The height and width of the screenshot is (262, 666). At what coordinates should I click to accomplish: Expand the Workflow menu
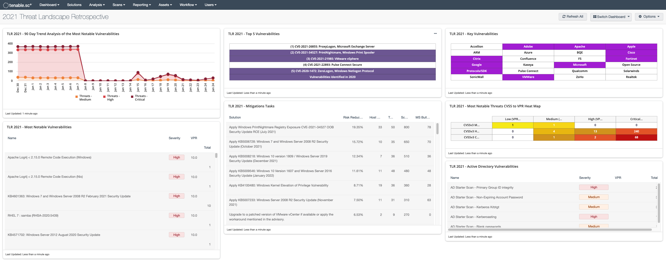click(188, 5)
